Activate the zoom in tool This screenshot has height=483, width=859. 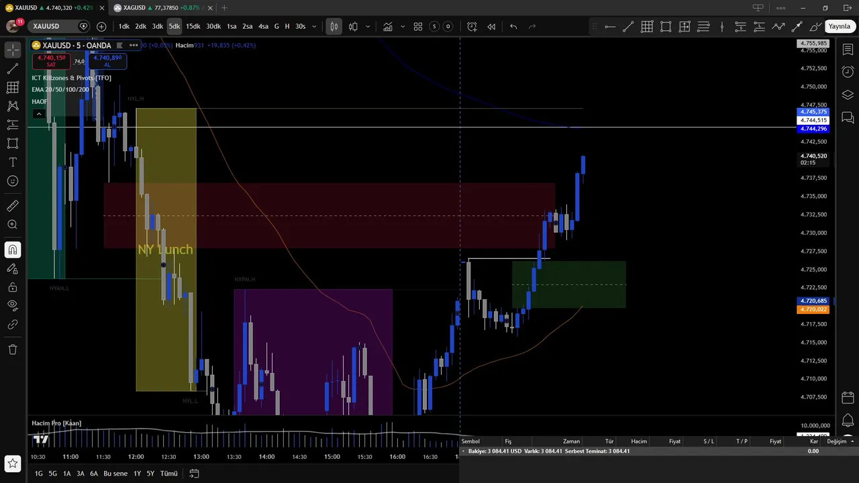pos(12,225)
